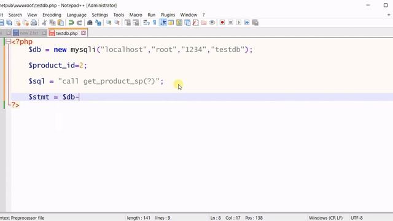Click the Print toolbar icon

[34, 23]
